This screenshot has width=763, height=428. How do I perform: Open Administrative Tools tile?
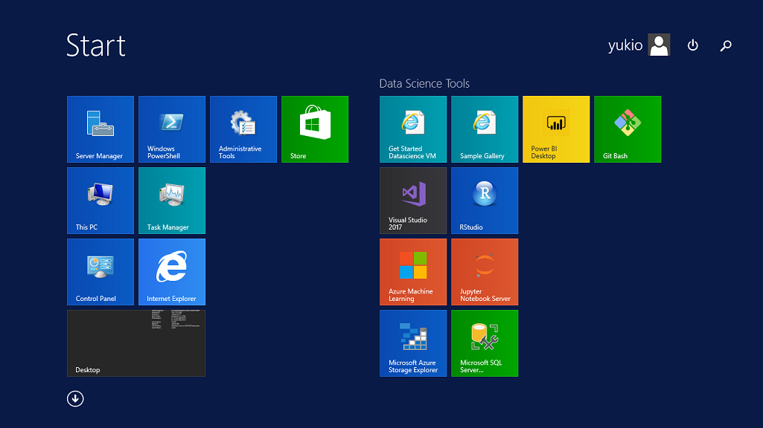(243, 129)
